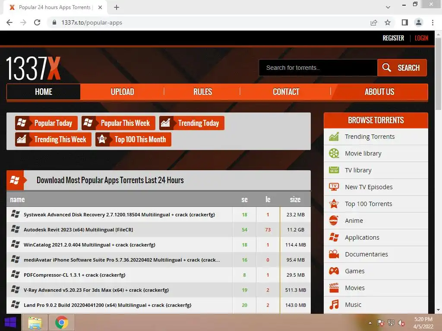Click the TOP star icon beside Top 100 Torrents
This screenshot has height=331, width=442.
(x=334, y=203)
